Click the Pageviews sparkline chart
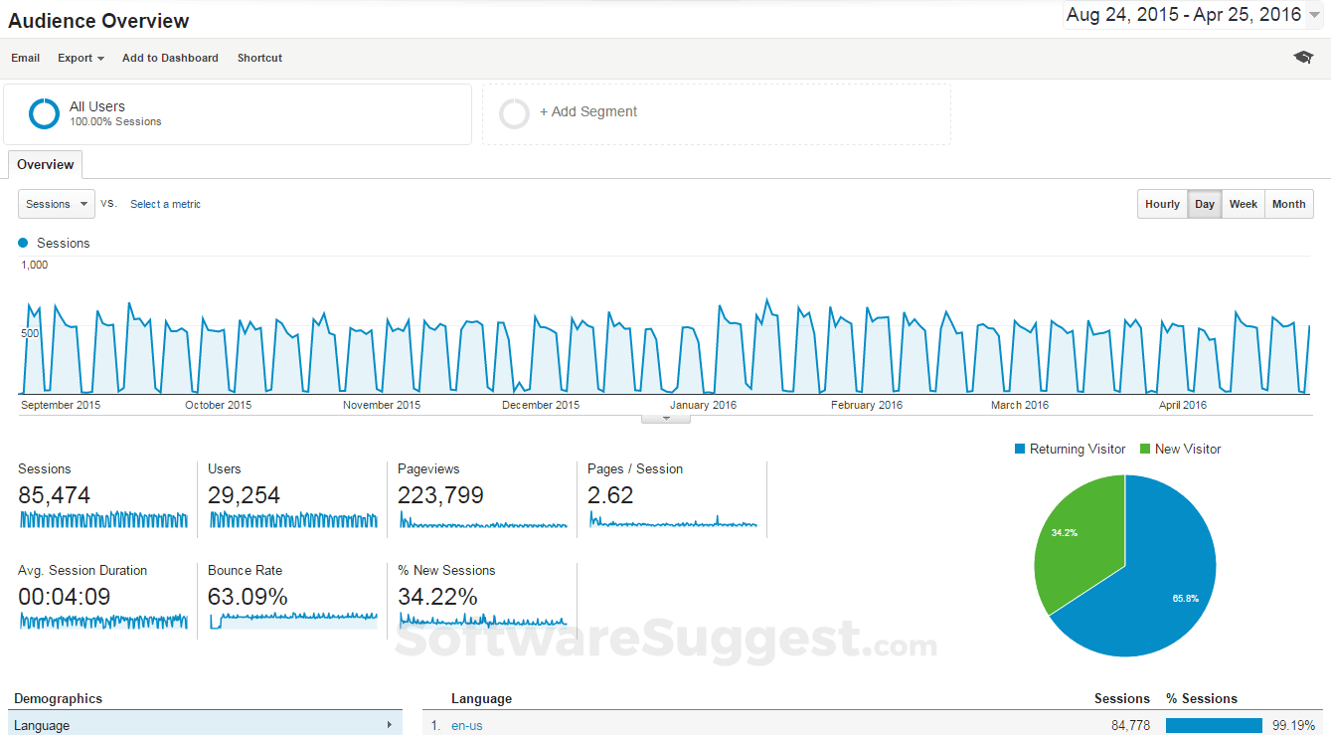 pyautogui.click(x=483, y=520)
